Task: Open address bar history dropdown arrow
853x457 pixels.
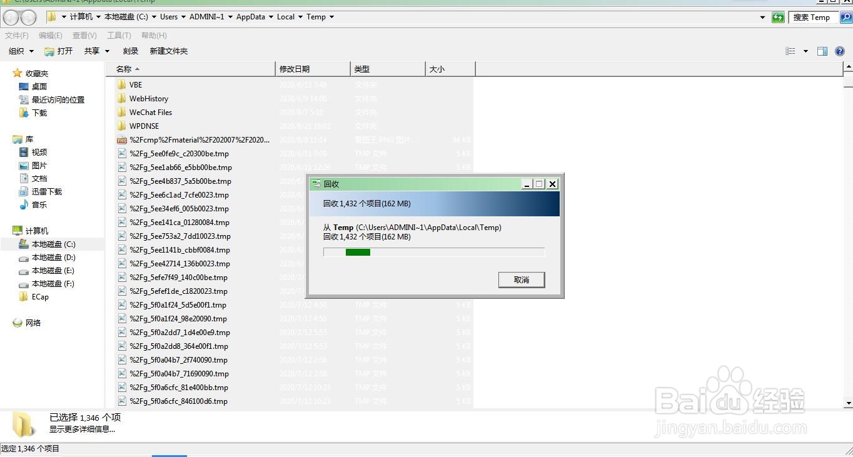Action: point(762,18)
